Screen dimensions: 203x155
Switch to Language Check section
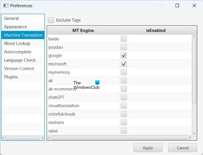23,60
